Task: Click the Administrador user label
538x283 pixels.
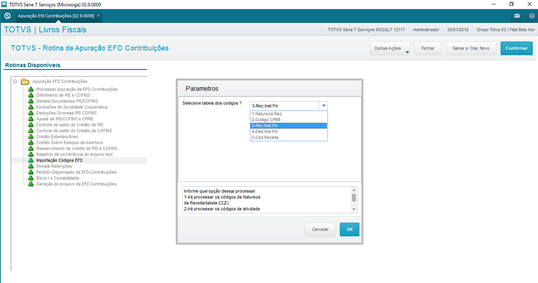Action: [x=426, y=30]
